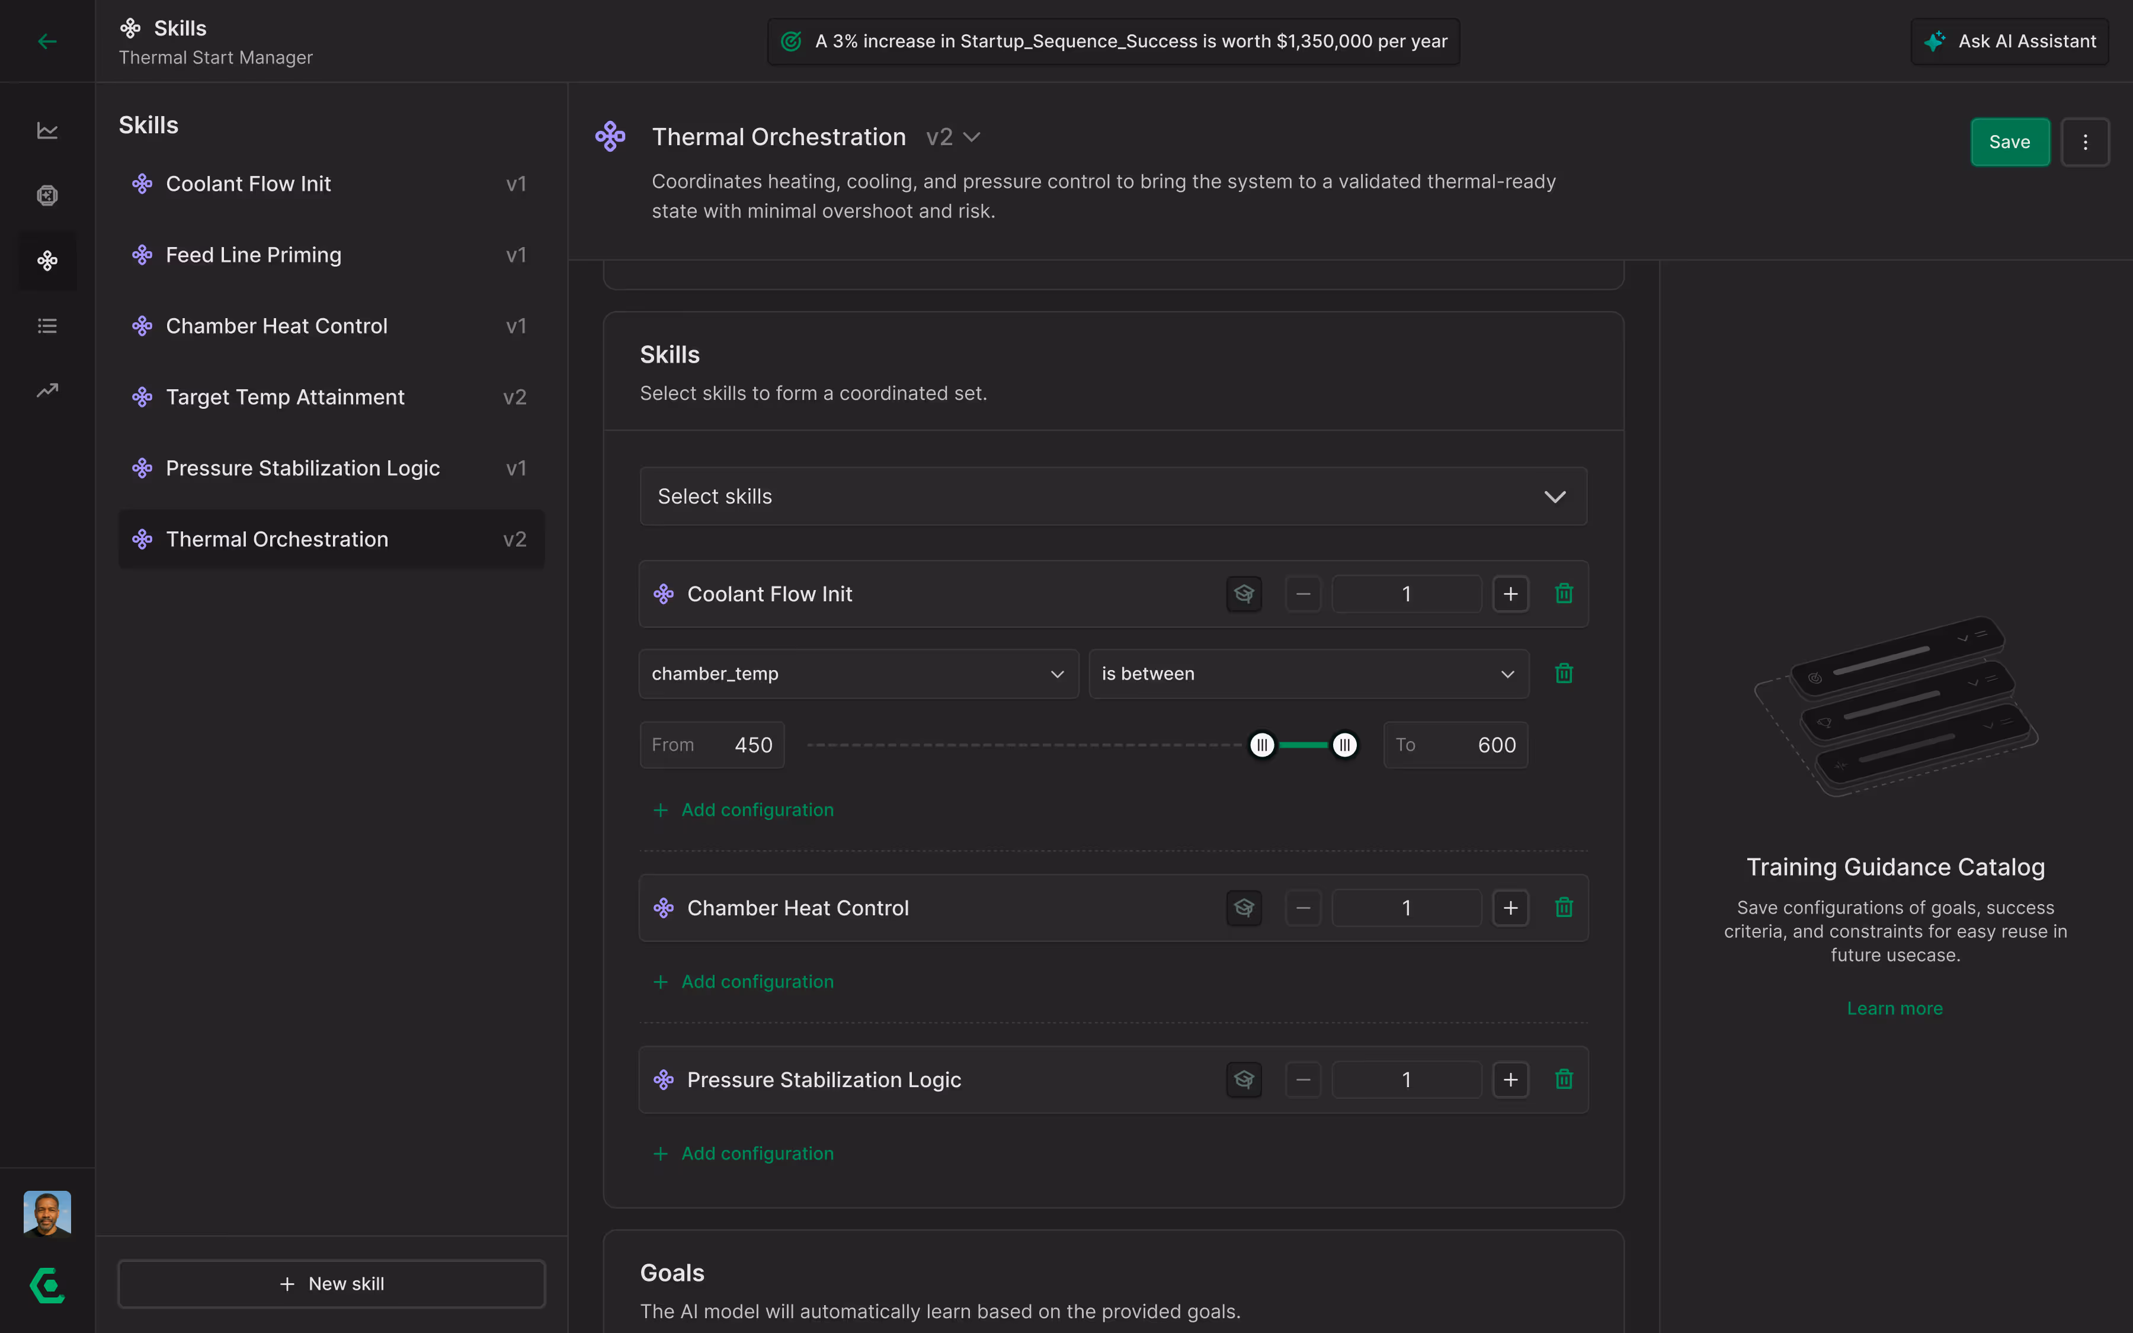This screenshot has height=1333, width=2133.
Task: Open the list view sidebar icon
Action: click(x=47, y=325)
